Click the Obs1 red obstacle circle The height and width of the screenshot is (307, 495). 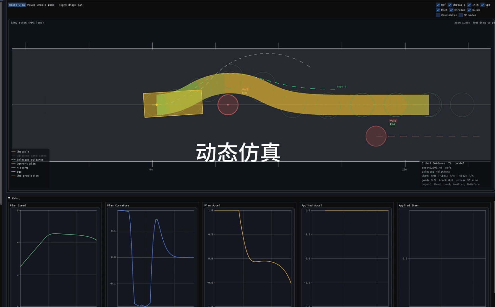(x=376, y=136)
